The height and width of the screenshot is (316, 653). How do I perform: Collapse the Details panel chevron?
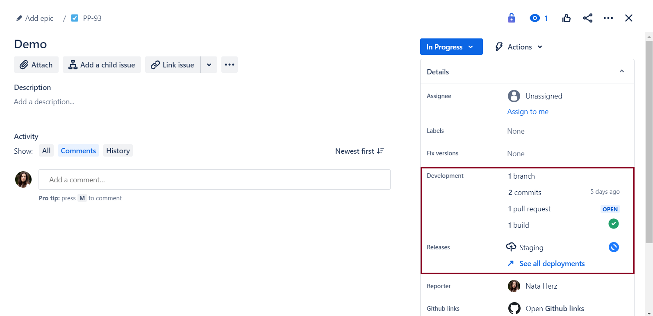click(x=621, y=71)
